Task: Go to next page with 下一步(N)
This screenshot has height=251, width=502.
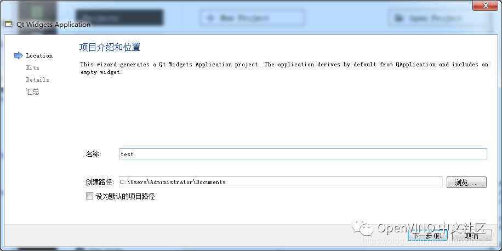Action: 427,236
